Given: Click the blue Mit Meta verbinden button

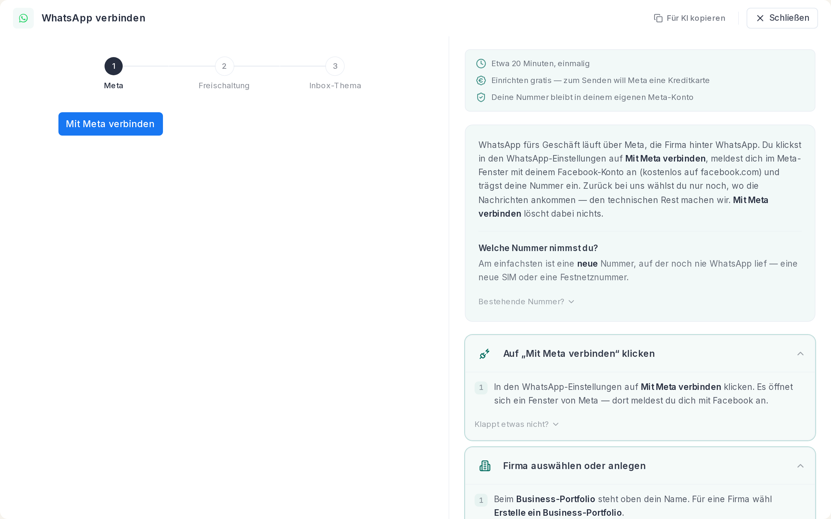Looking at the screenshot, I should (x=111, y=124).
